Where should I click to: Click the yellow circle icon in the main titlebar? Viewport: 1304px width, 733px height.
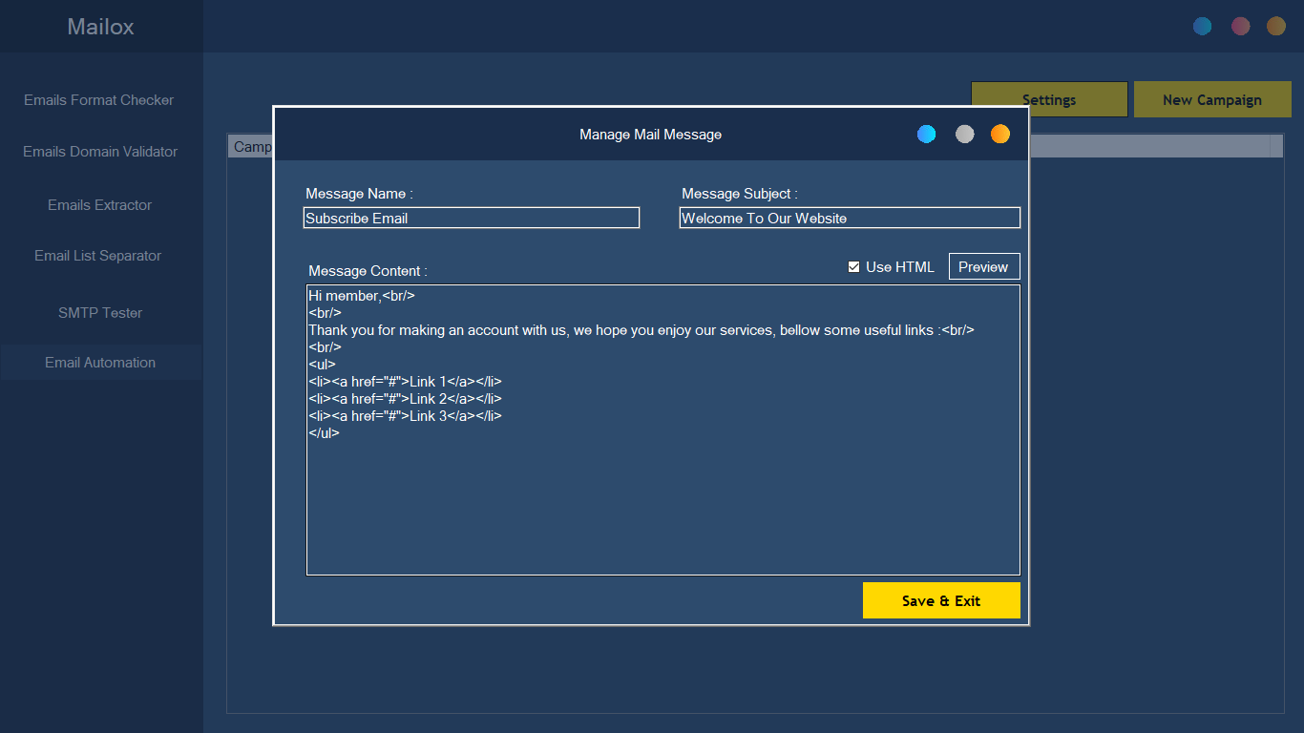coord(1275,26)
